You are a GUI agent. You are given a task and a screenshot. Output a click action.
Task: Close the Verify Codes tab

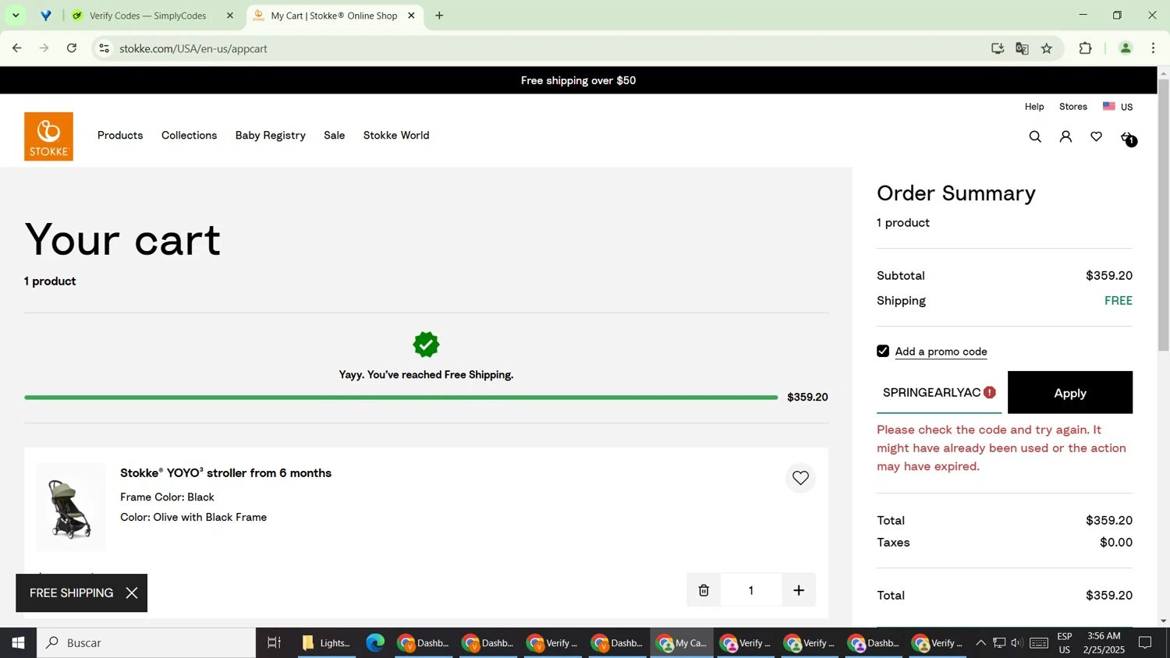tap(229, 16)
